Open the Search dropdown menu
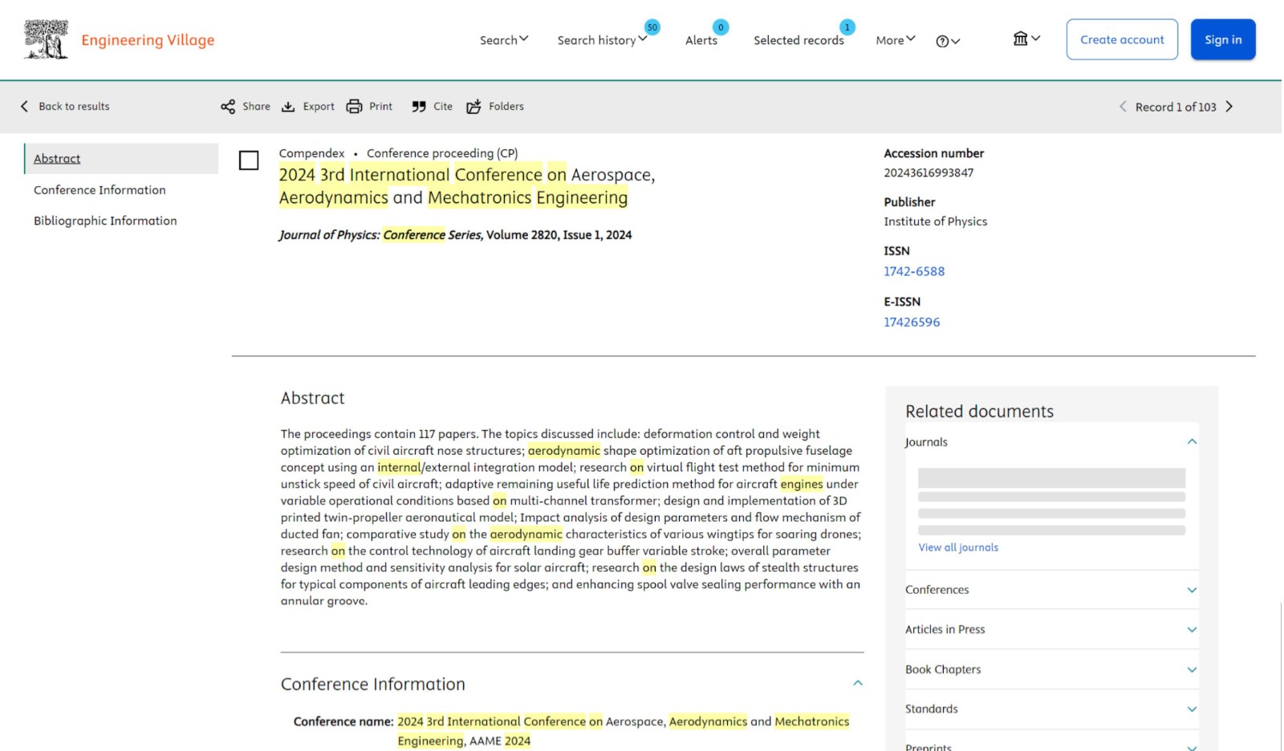Image resolution: width=1284 pixels, height=751 pixels. 504,40
